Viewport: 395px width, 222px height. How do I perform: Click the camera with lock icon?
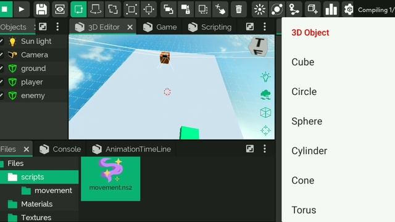[186, 9]
